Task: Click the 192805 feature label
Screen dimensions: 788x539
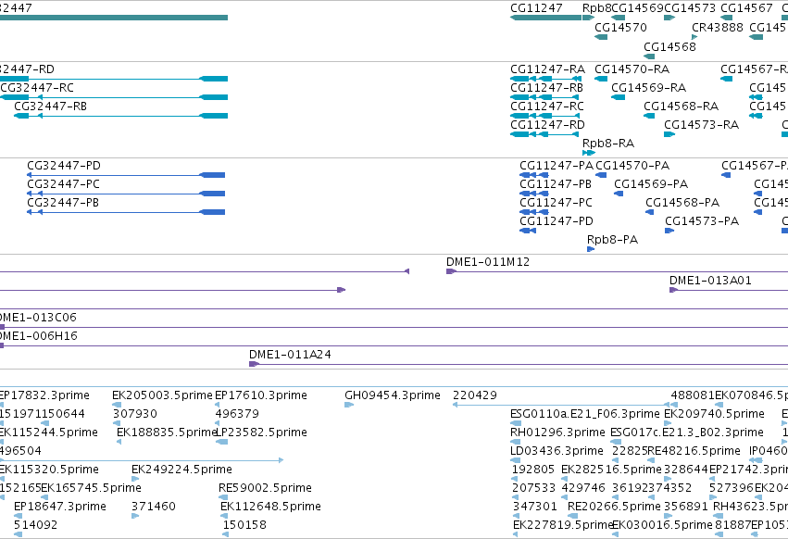Action: [x=533, y=470]
